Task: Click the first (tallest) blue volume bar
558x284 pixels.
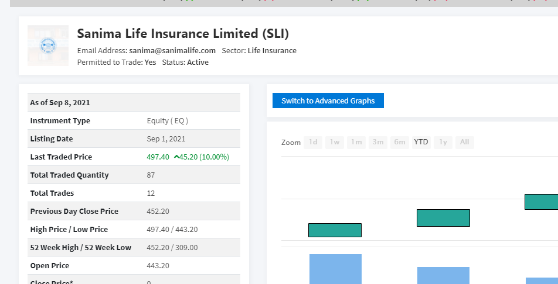Action: [336, 269]
